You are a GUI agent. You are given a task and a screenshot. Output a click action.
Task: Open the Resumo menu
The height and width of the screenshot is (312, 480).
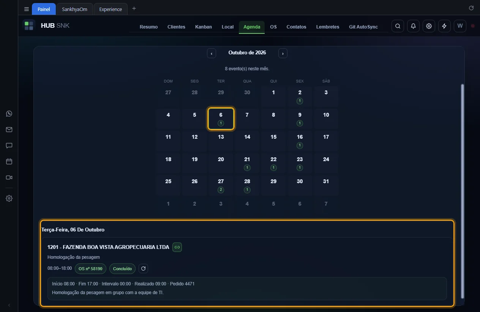point(148,27)
